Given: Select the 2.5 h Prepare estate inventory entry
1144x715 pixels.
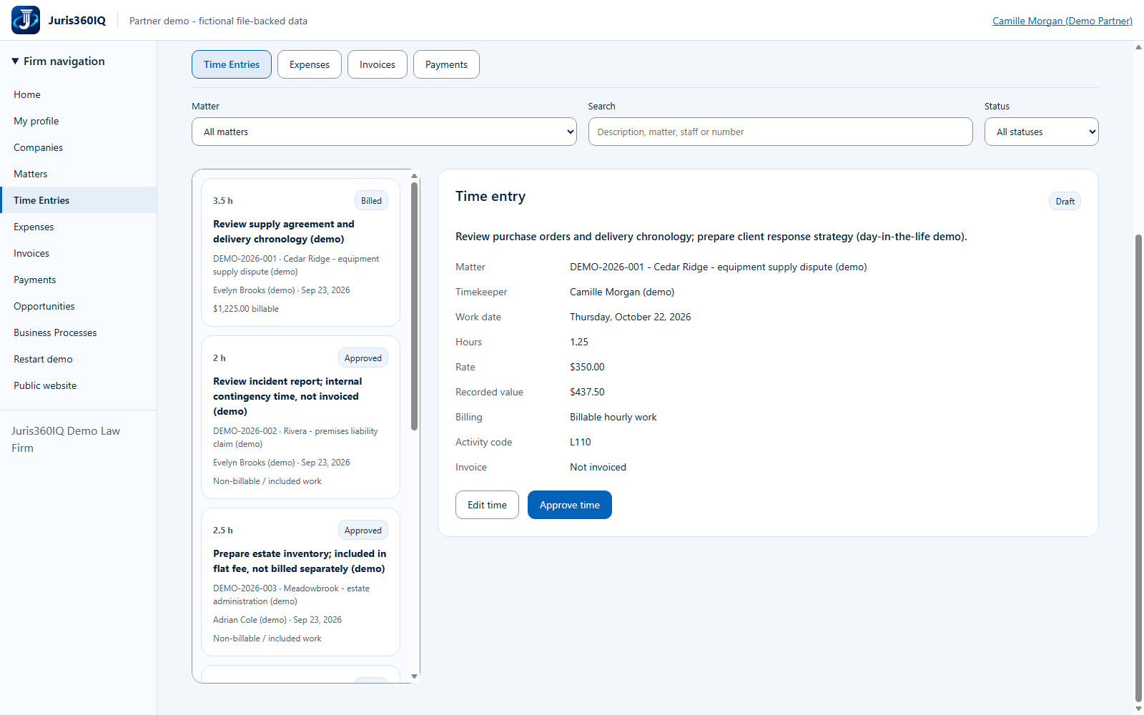Looking at the screenshot, I should pos(300,582).
